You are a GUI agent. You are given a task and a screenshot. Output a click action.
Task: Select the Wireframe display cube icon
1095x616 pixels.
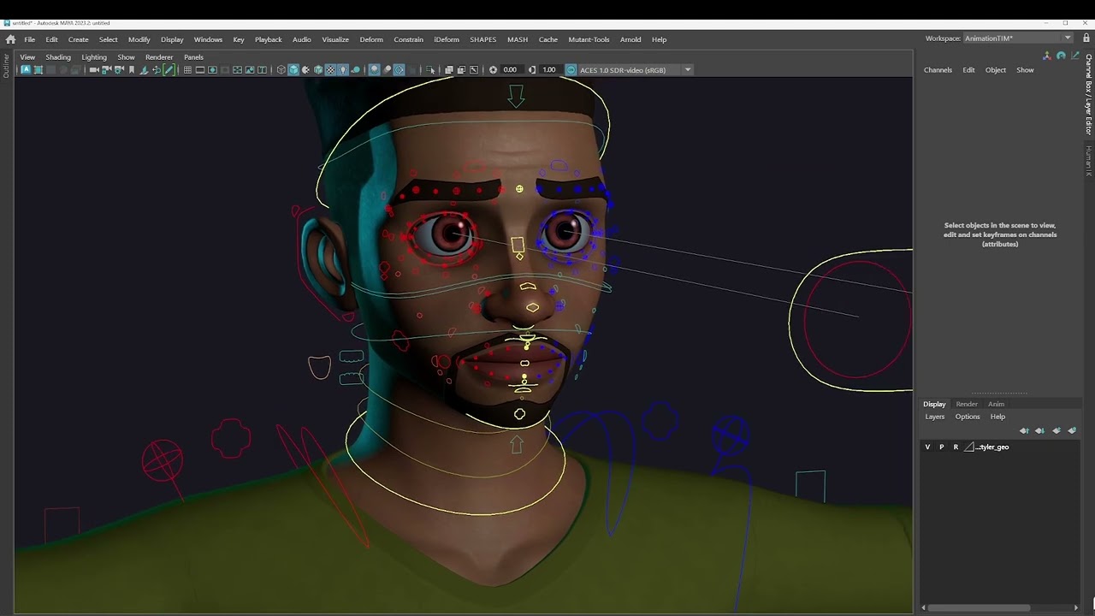point(281,69)
